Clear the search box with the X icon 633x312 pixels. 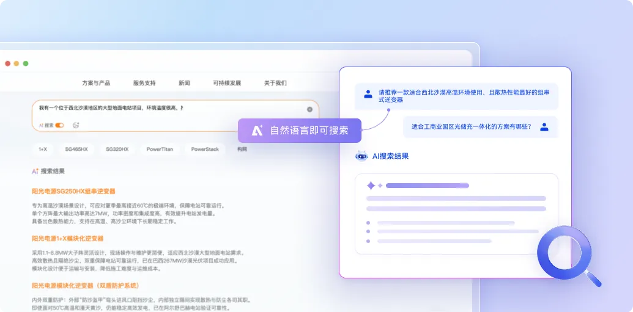tap(309, 109)
